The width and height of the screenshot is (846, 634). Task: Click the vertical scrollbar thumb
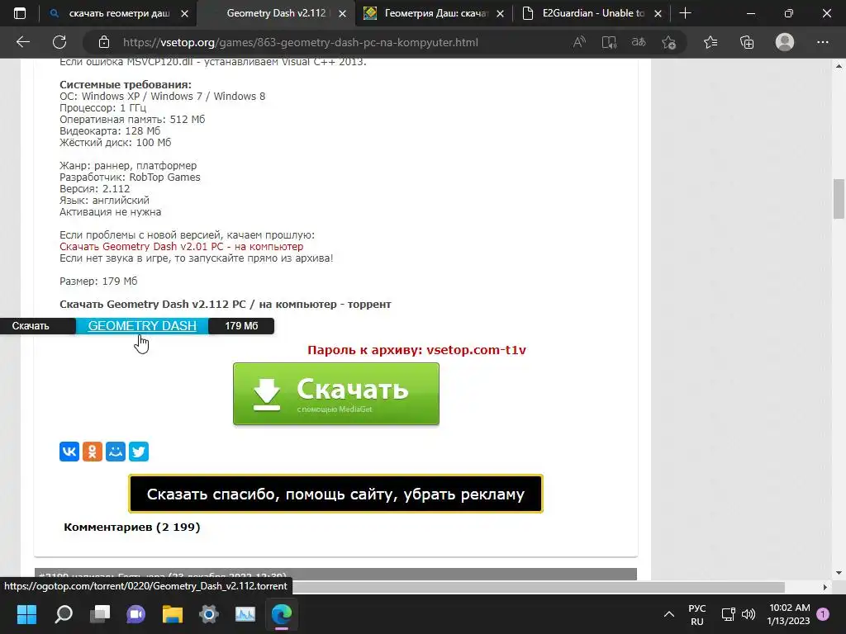[x=839, y=199]
